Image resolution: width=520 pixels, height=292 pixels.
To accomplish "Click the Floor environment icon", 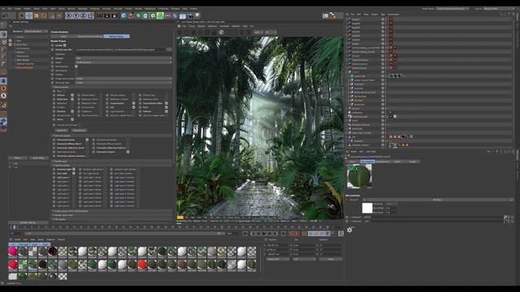I will (x=183, y=15).
